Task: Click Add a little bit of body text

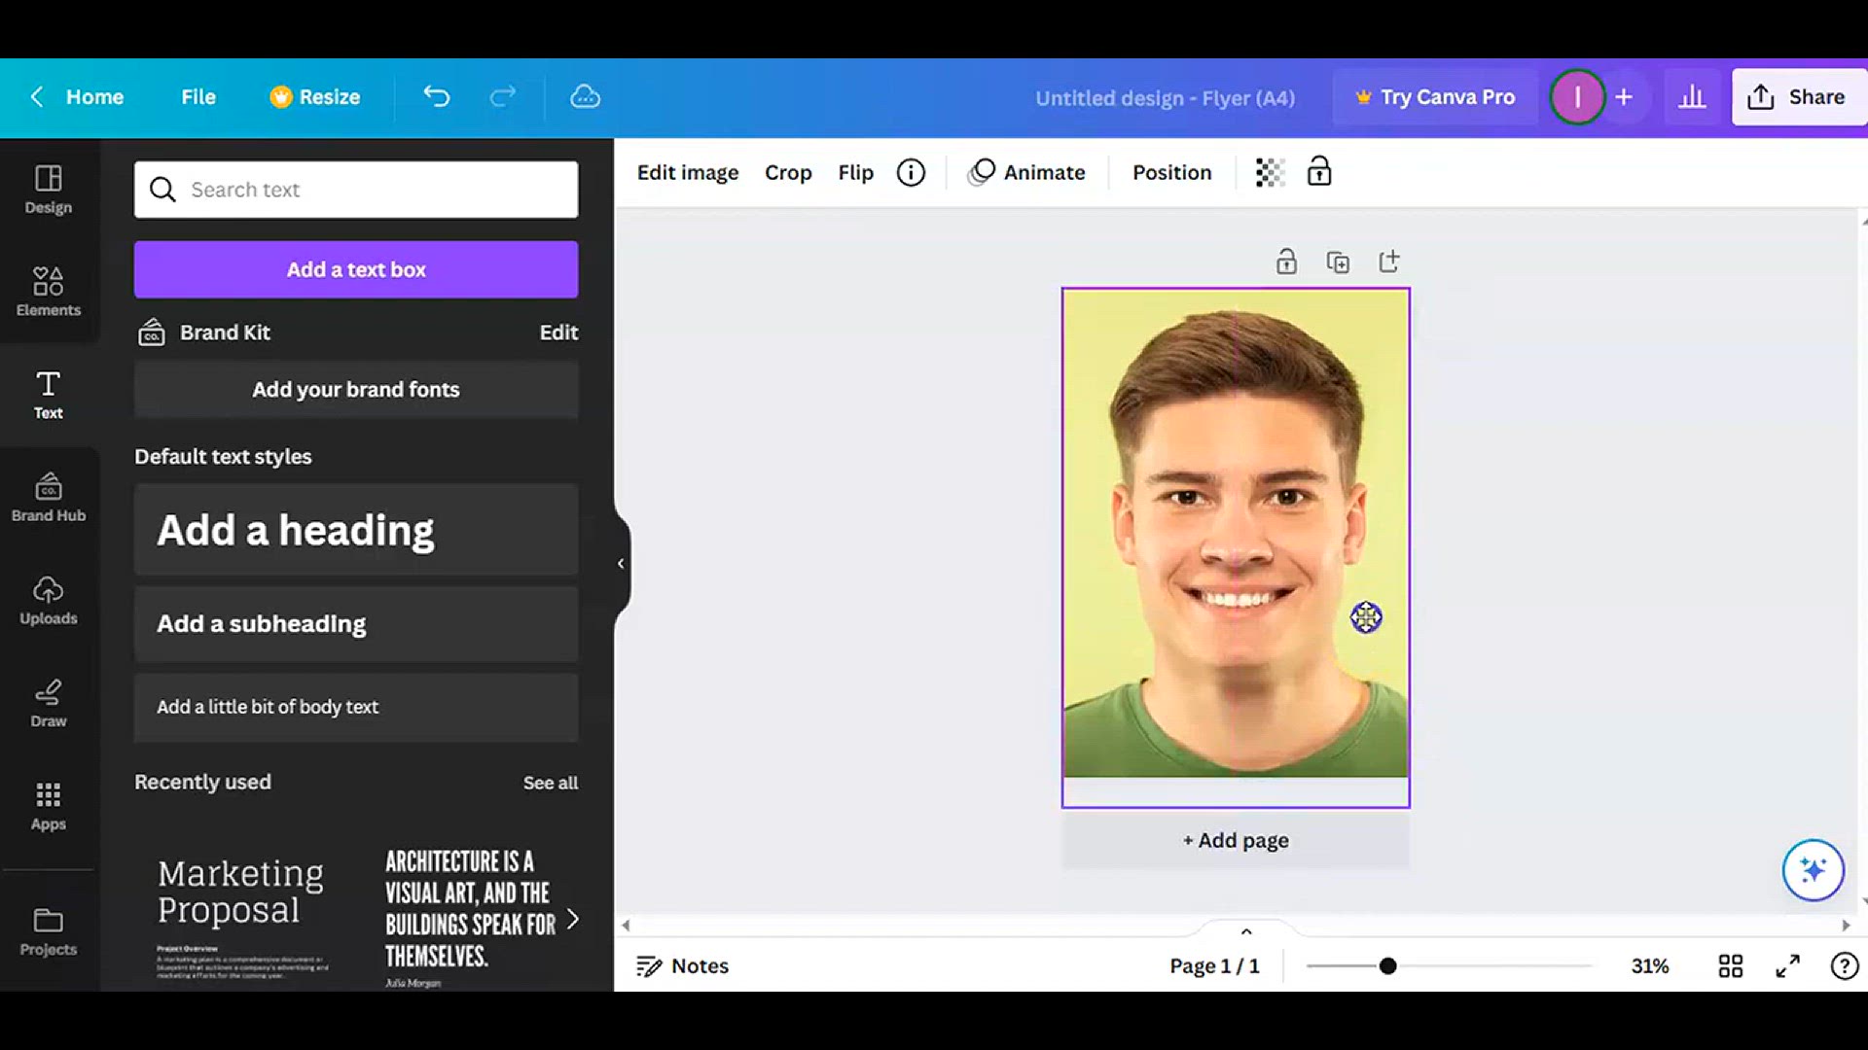Action: tap(356, 708)
